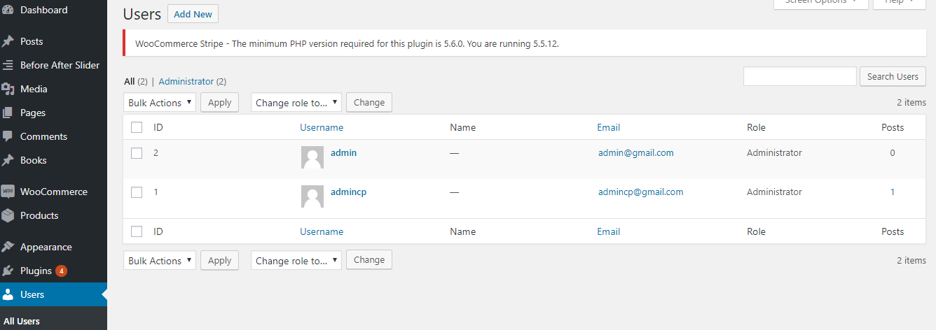Image resolution: width=936 pixels, height=330 pixels.
Task: Tick the checkbox for the admincp user
Action: (137, 192)
